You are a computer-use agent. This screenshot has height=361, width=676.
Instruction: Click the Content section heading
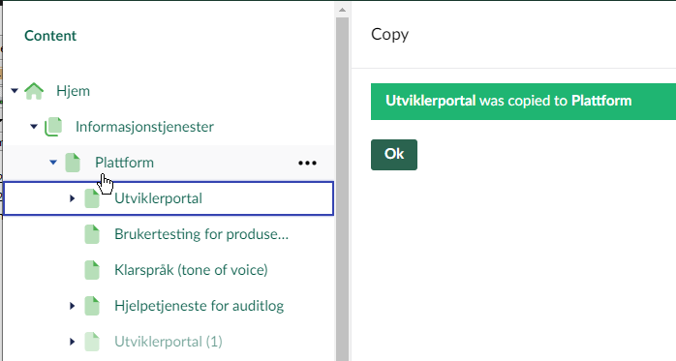[x=50, y=36]
